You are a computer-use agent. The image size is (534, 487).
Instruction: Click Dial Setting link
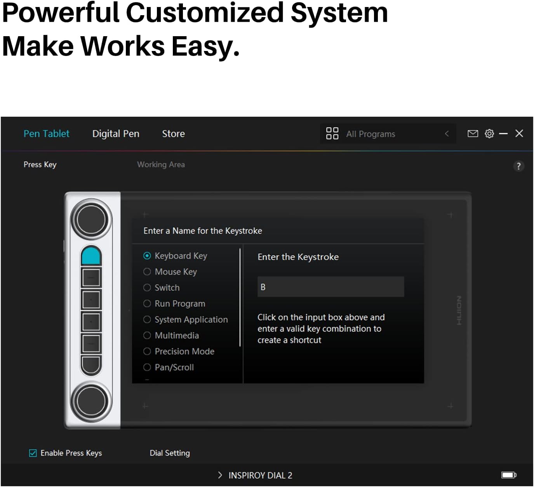tap(170, 453)
